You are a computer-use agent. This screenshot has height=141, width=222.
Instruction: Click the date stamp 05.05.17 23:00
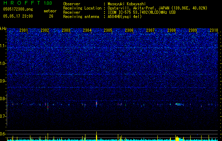click(18, 16)
